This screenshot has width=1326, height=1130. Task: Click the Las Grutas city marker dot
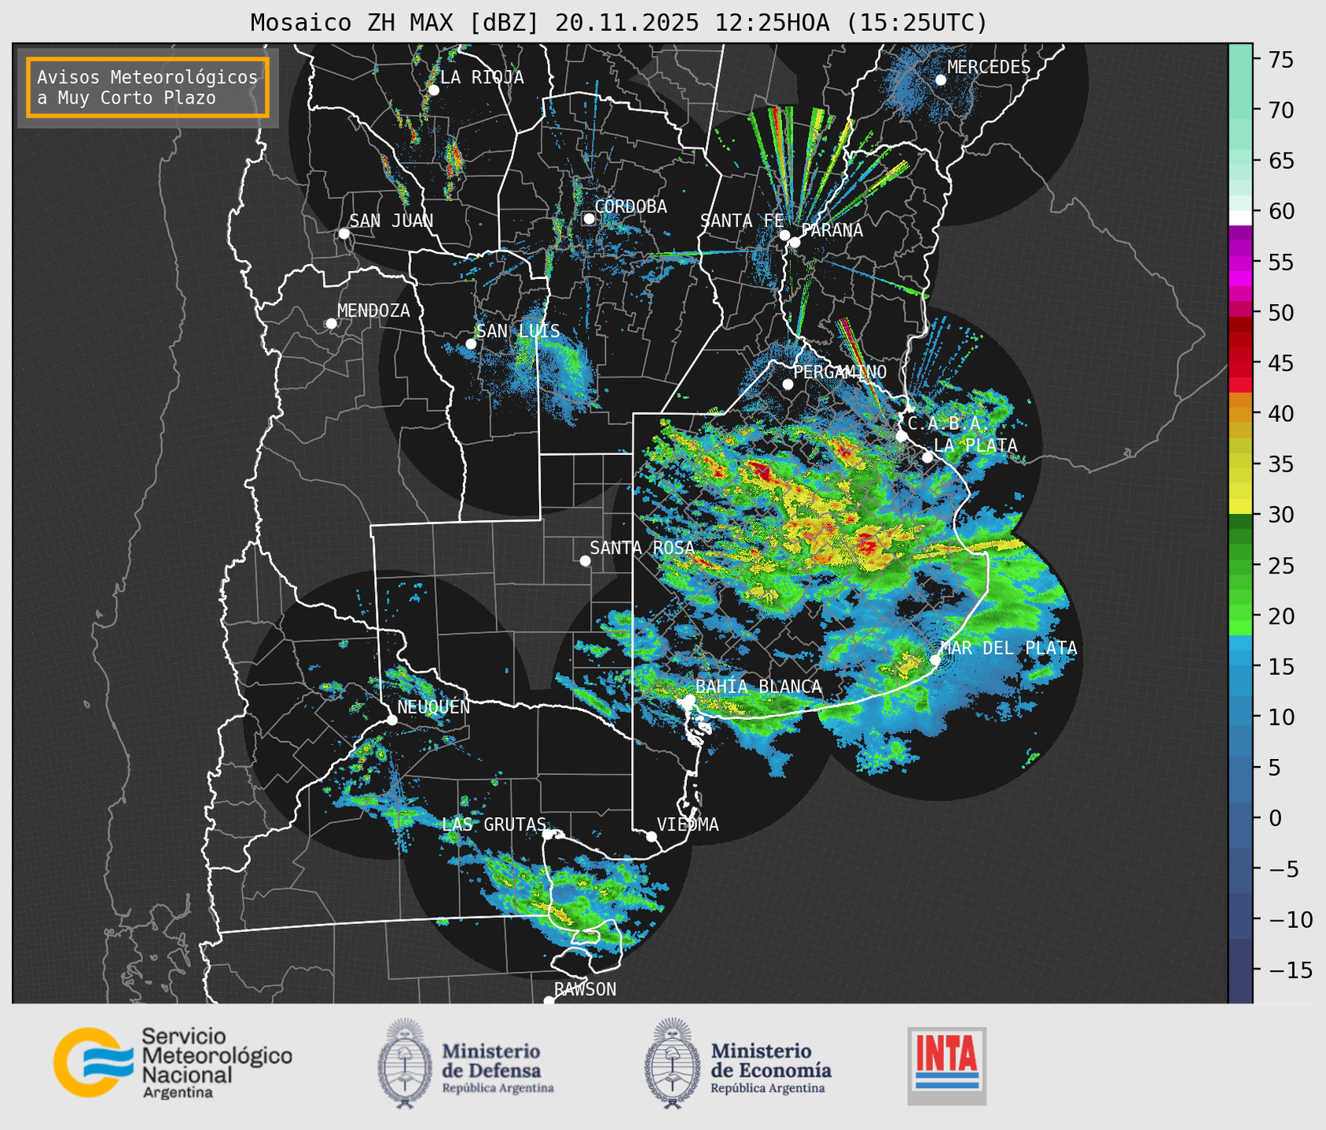point(548,835)
